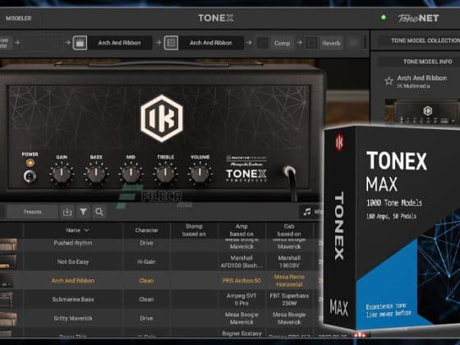Click the Marshall 1960BV cab cell
The height and width of the screenshot is (345, 460).
pyautogui.click(x=289, y=262)
